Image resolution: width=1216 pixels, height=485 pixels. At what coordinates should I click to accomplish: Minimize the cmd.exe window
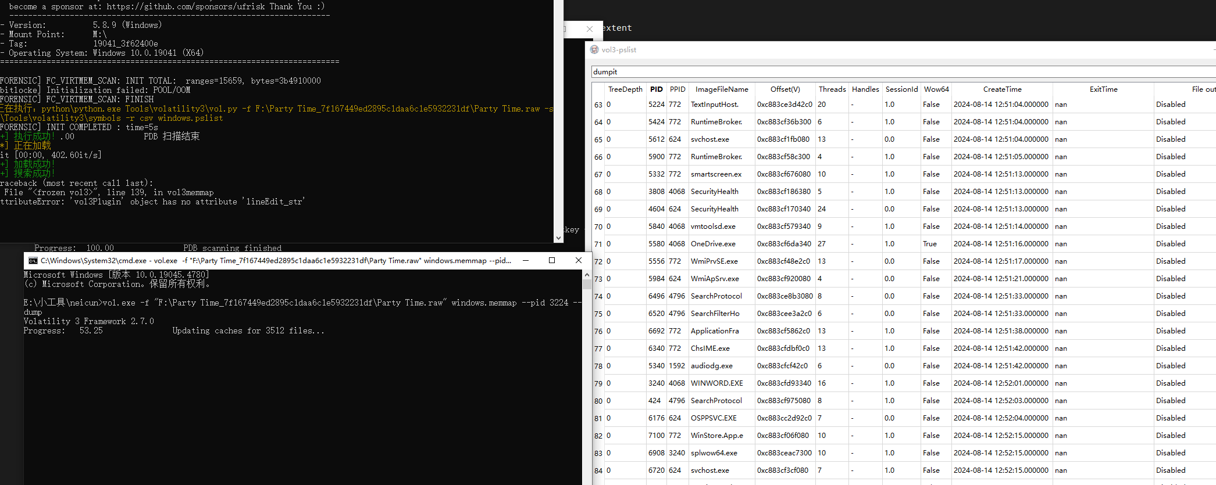526,260
